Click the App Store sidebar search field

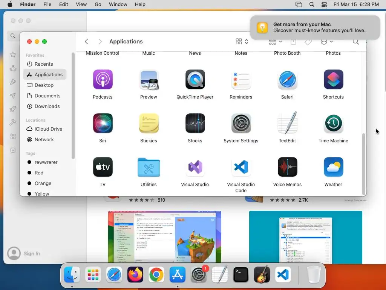[13, 36]
